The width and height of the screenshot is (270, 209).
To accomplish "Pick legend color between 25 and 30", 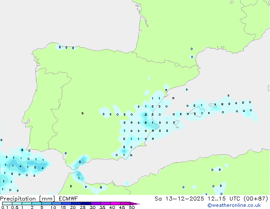I will (x=86, y=203).
